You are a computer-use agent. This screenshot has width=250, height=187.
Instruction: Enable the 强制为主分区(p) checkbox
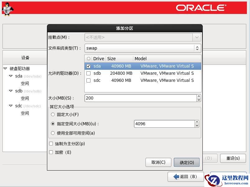click(51, 144)
